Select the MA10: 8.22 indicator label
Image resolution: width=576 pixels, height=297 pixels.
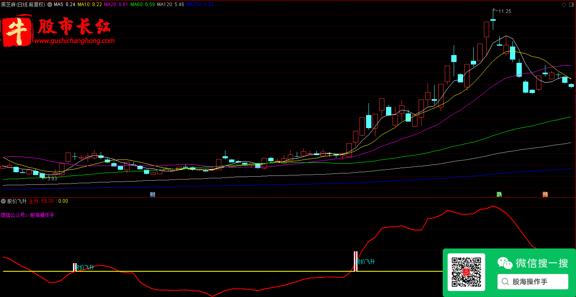pos(90,5)
